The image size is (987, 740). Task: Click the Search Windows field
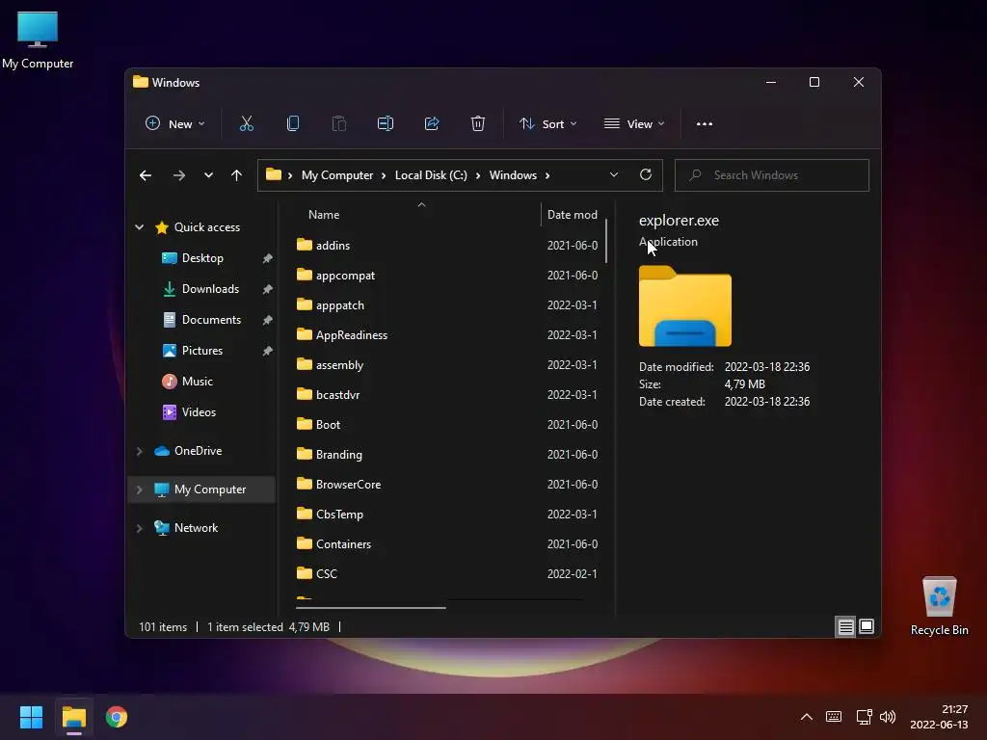[x=772, y=175]
